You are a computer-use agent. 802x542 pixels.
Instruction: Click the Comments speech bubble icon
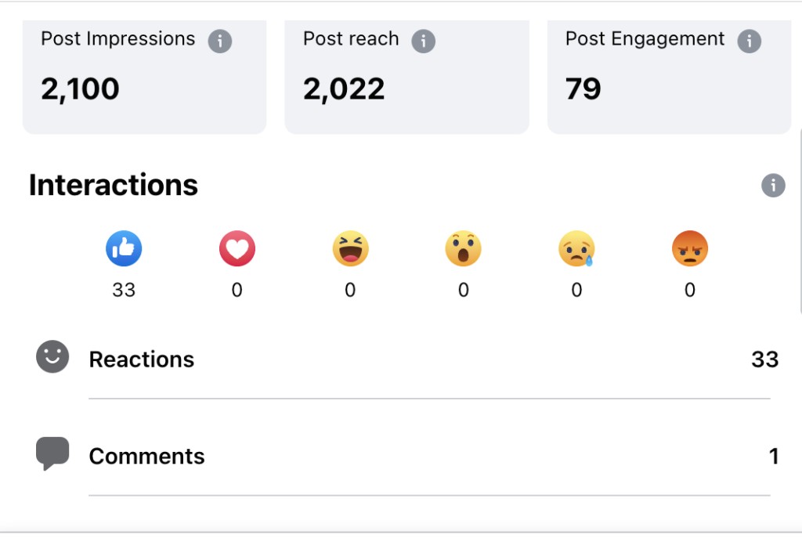(52, 453)
